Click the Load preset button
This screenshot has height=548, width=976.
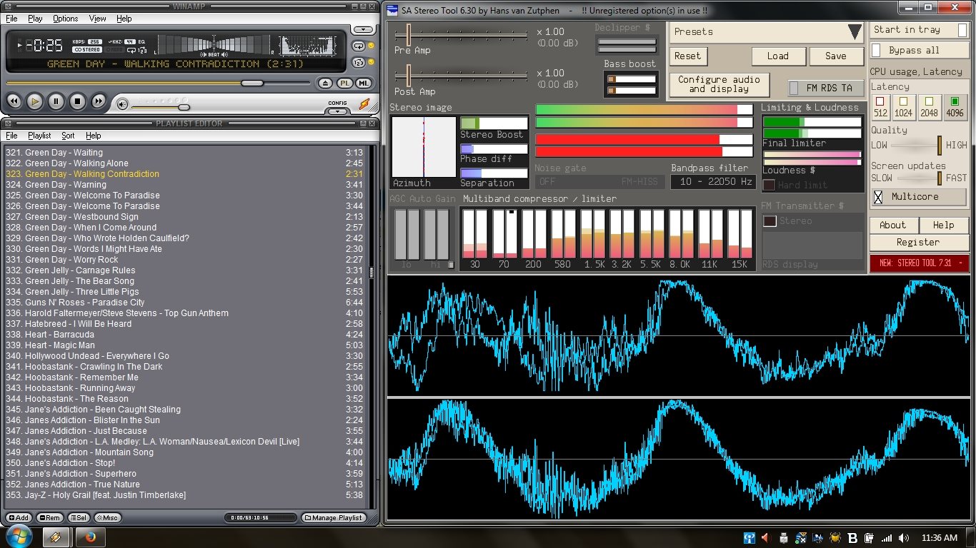point(778,56)
